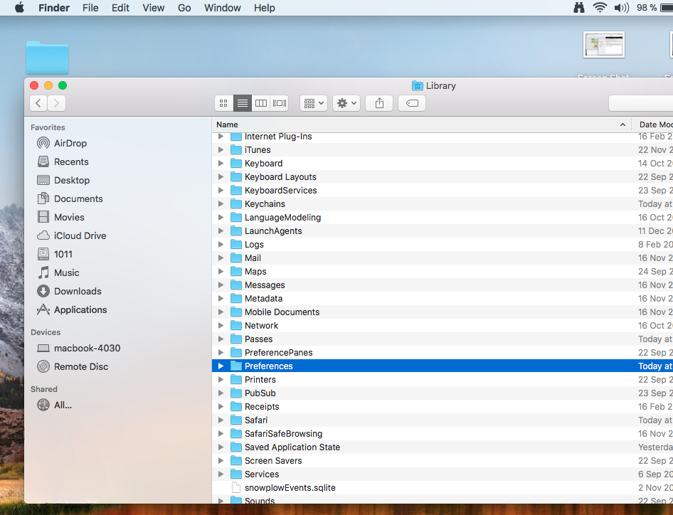Click the Apple menu icon
Image resolution: width=673 pixels, height=515 pixels.
pos(19,8)
